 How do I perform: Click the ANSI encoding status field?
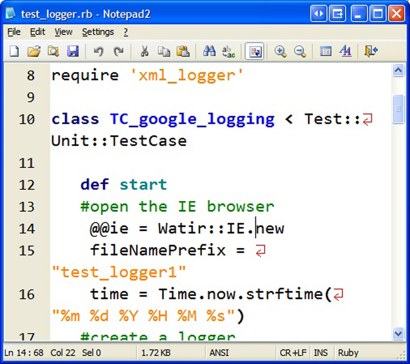click(x=219, y=352)
